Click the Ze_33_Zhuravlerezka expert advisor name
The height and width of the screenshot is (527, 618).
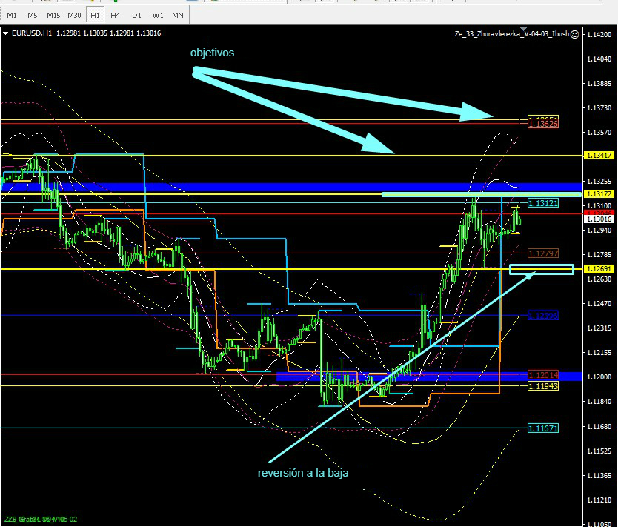511,33
